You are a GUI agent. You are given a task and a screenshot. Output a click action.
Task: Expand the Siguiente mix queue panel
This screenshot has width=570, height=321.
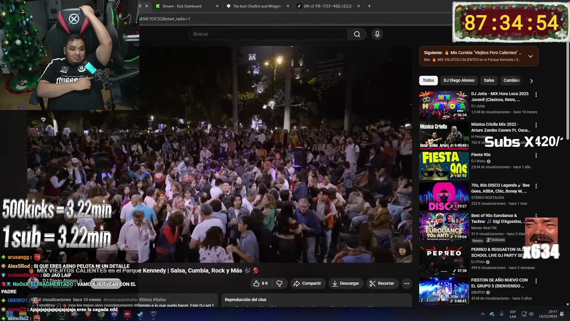click(530, 56)
